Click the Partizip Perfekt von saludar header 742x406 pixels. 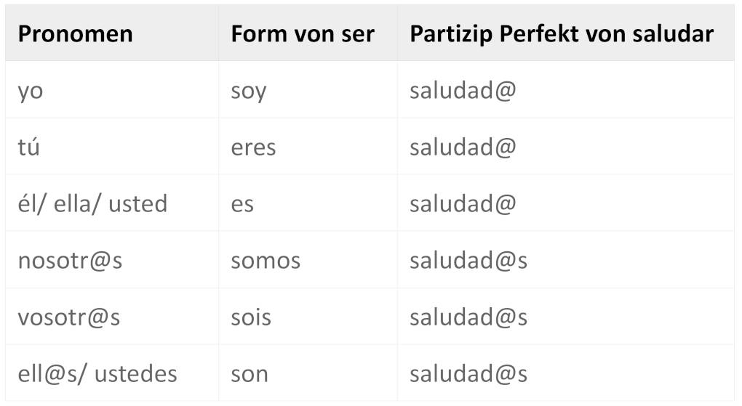click(x=561, y=33)
